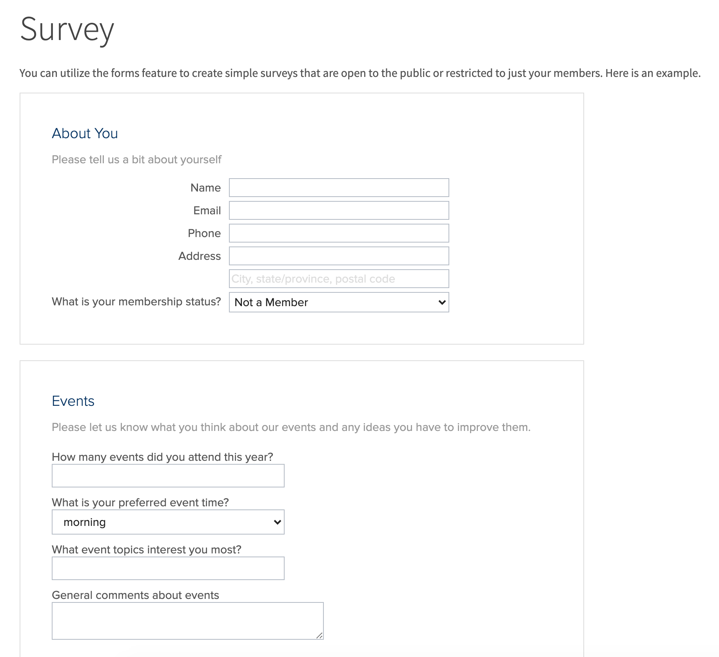The height and width of the screenshot is (657, 719).
Task: Click the Email field label
Action: coord(207,211)
